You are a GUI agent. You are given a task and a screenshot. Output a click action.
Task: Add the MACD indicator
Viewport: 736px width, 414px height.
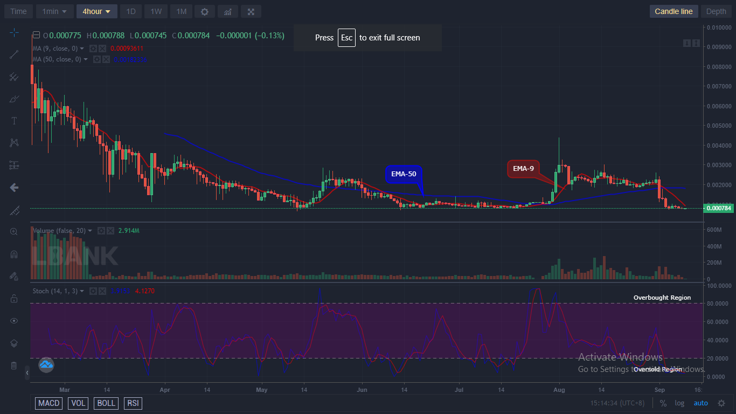pos(49,403)
